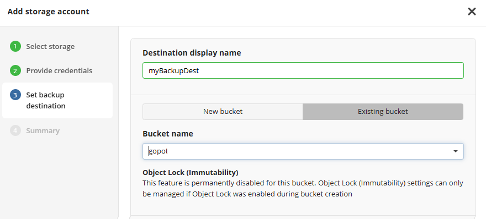
Task: Expand the Bucket name dropdown arrow
Action: (455, 151)
